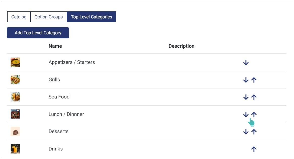Click Add Top-Level Category button
This screenshot has width=294, height=159.
pyautogui.click(x=38, y=33)
